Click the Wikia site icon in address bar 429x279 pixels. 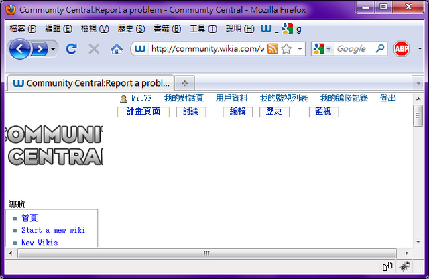click(140, 49)
